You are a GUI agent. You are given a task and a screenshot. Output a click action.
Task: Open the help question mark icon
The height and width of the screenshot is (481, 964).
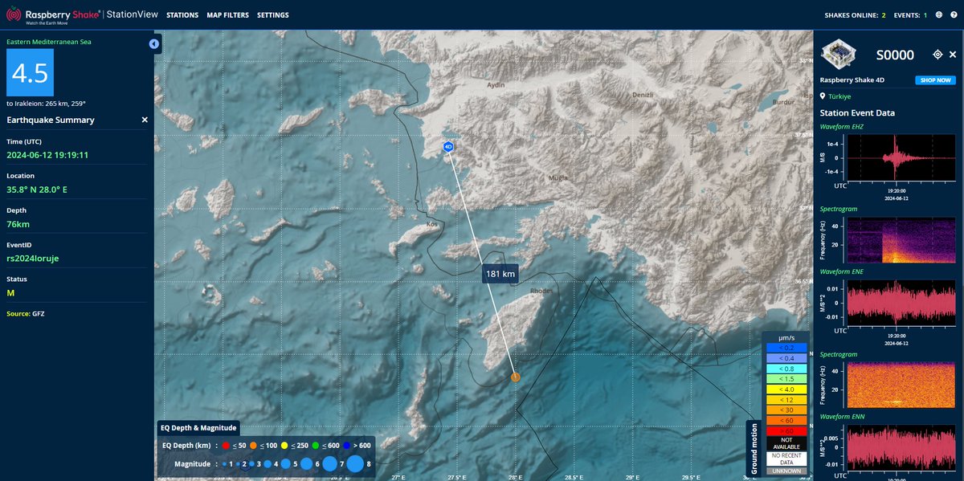click(x=954, y=15)
